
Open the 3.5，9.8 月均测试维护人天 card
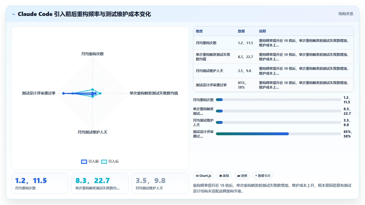point(160,183)
